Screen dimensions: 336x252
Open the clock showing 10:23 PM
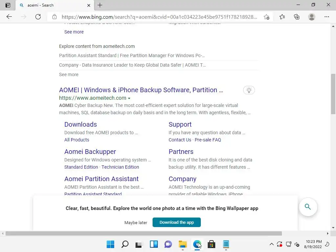[313, 244]
